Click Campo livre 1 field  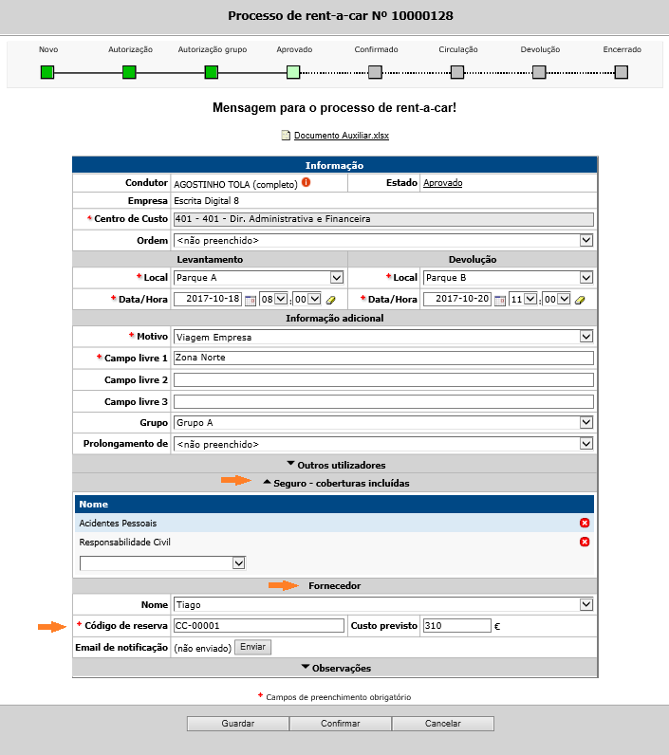pyautogui.click(x=383, y=358)
